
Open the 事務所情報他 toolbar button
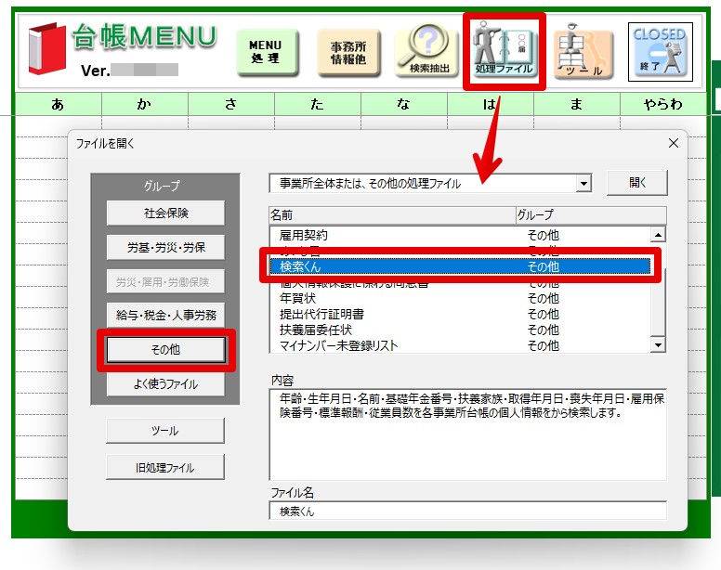click(348, 52)
